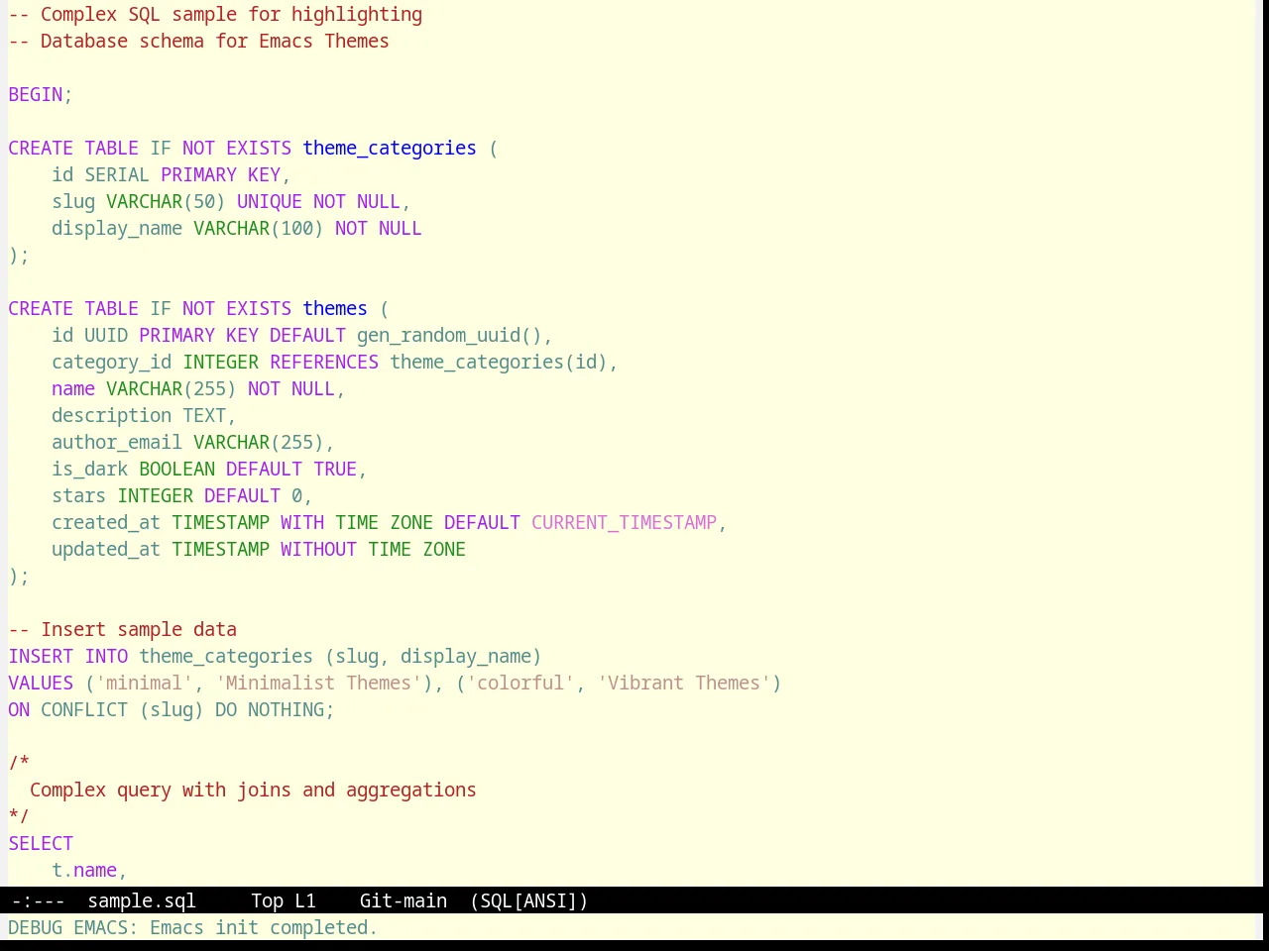This screenshot has width=1269, height=951.
Task: Click the 'description TEXT' line
Action: click(144, 415)
